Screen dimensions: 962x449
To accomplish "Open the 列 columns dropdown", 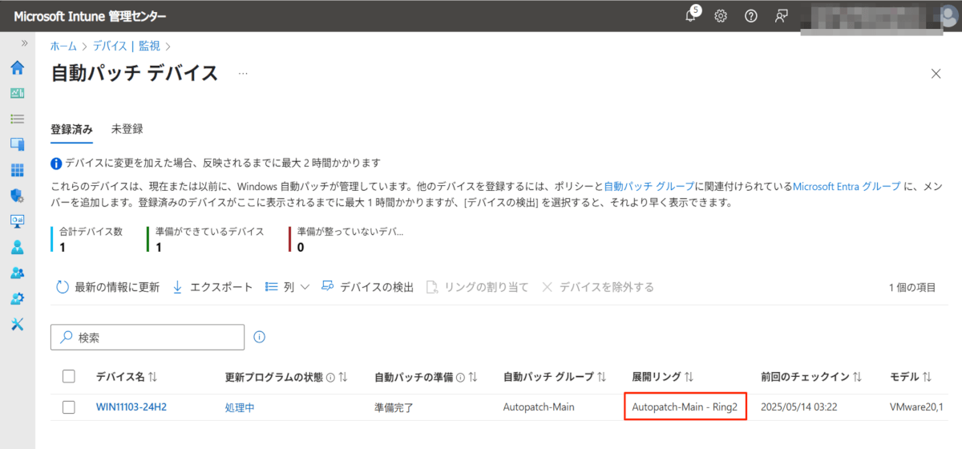I will [x=287, y=287].
